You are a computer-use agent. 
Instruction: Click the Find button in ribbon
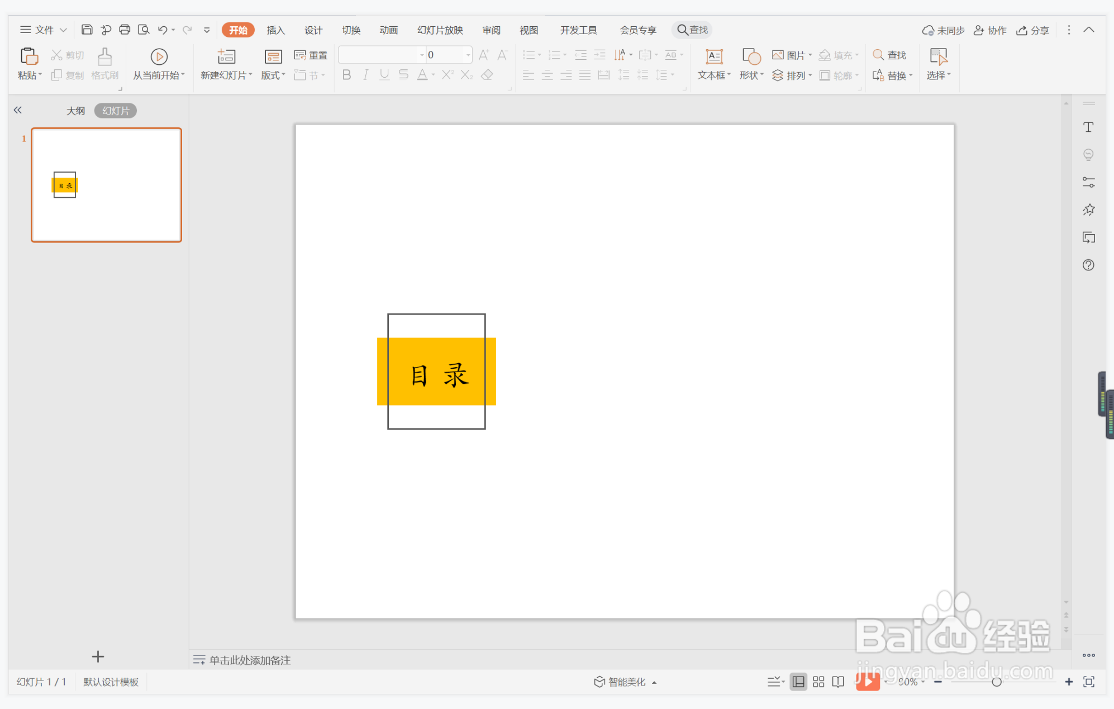click(889, 55)
